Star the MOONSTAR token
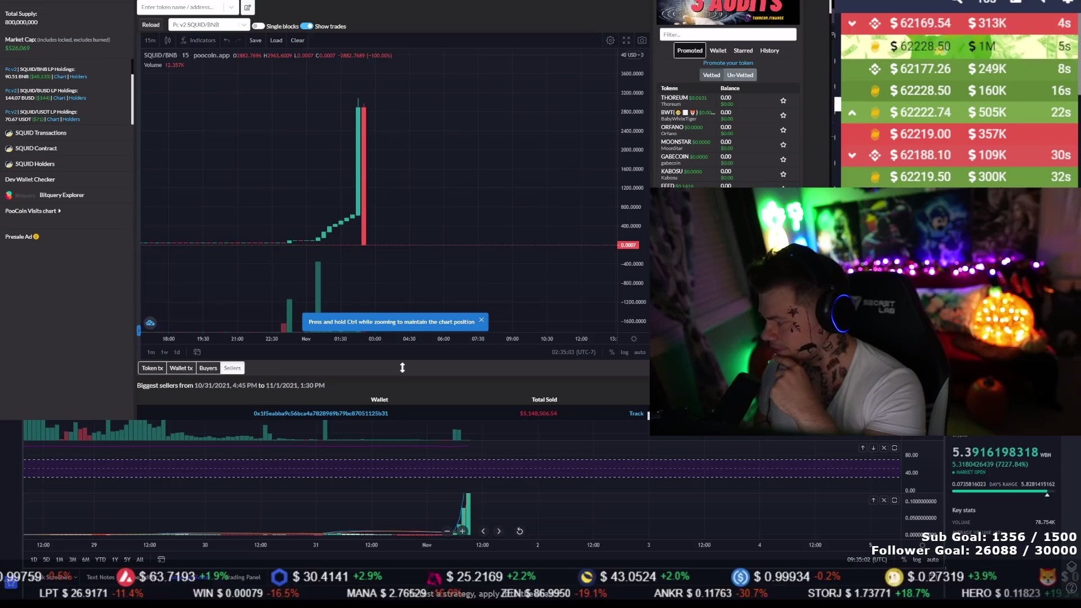This screenshot has width=1081, height=608. [783, 145]
